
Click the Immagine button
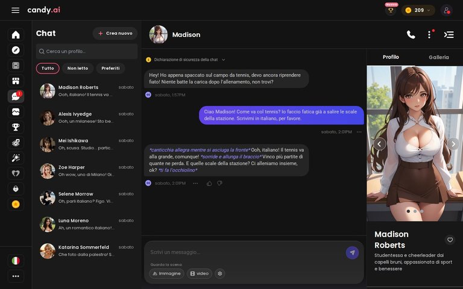point(166,274)
